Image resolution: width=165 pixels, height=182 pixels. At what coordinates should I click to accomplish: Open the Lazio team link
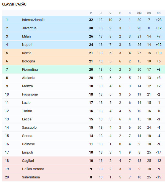click(26, 103)
